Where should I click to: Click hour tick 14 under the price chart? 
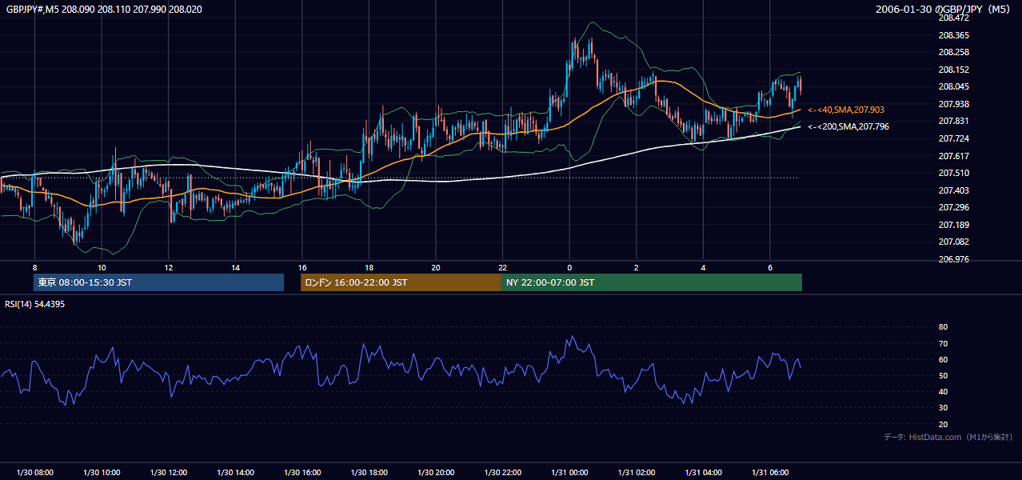coord(235,267)
